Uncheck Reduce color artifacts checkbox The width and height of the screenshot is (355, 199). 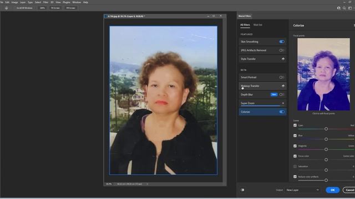295,177
